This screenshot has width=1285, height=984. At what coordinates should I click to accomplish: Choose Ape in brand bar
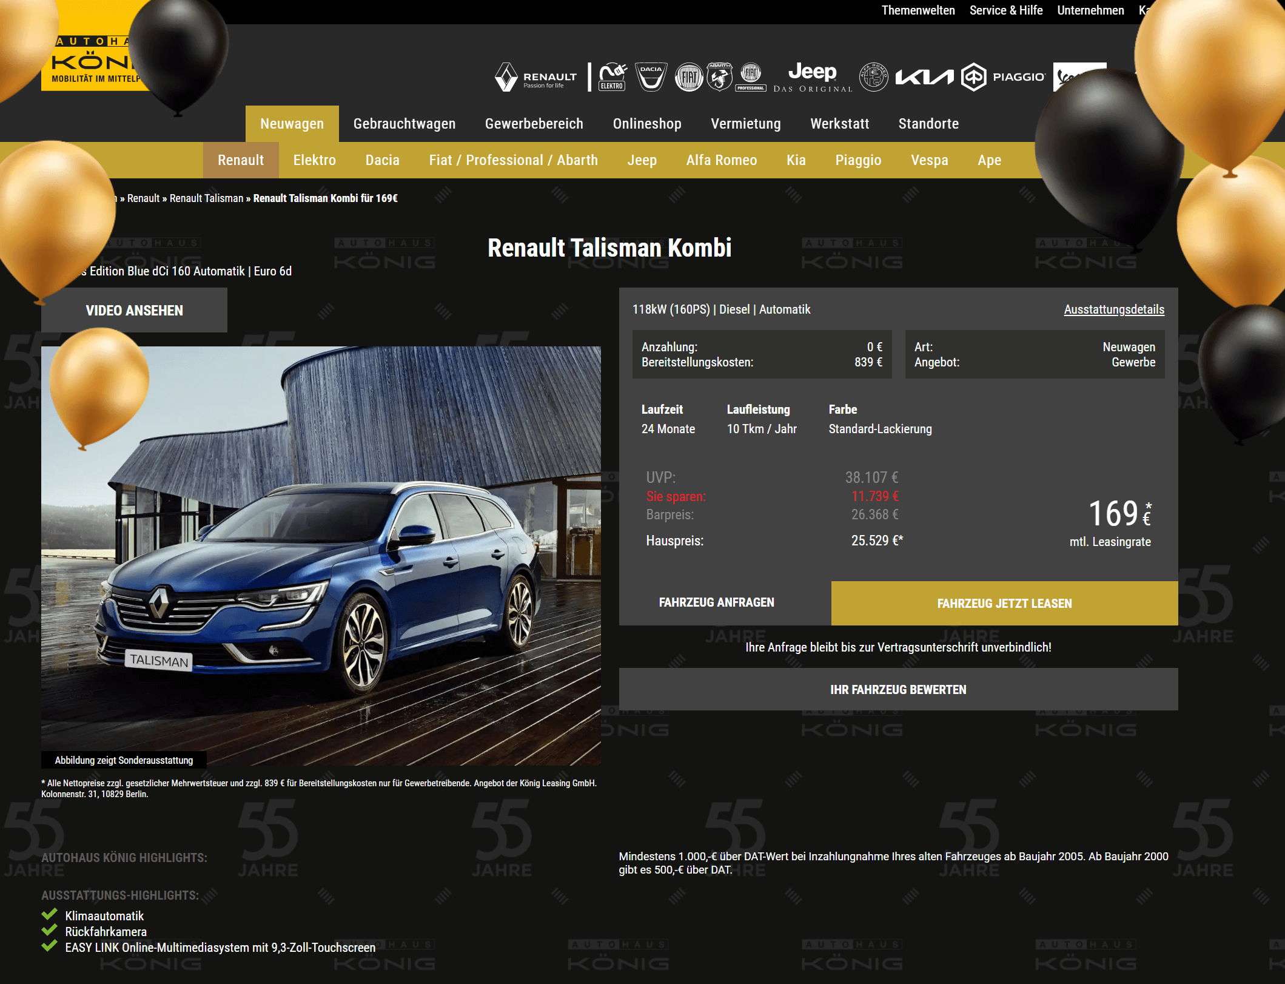click(990, 160)
